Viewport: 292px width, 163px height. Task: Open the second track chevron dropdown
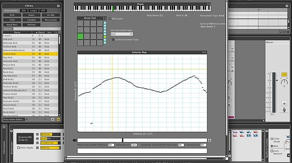[x=232, y=58]
